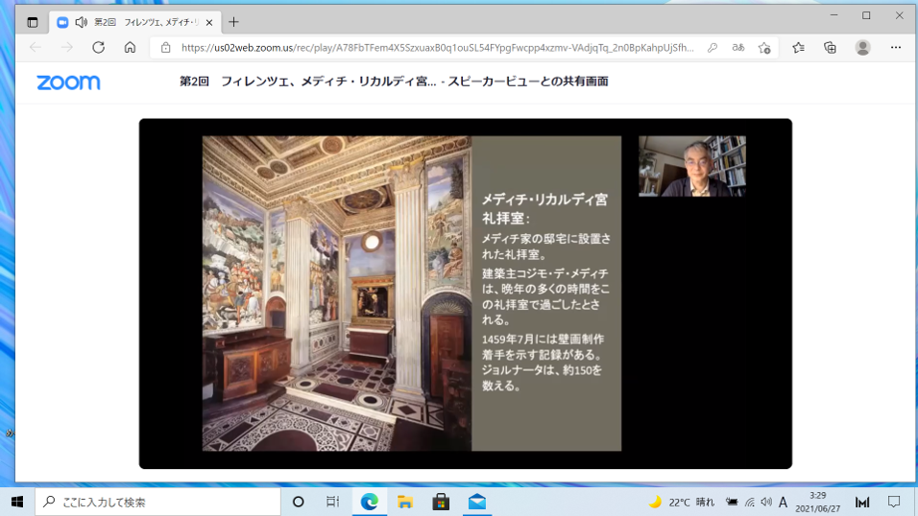
Task: Open the Collections panel
Action: click(x=830, y=47)
